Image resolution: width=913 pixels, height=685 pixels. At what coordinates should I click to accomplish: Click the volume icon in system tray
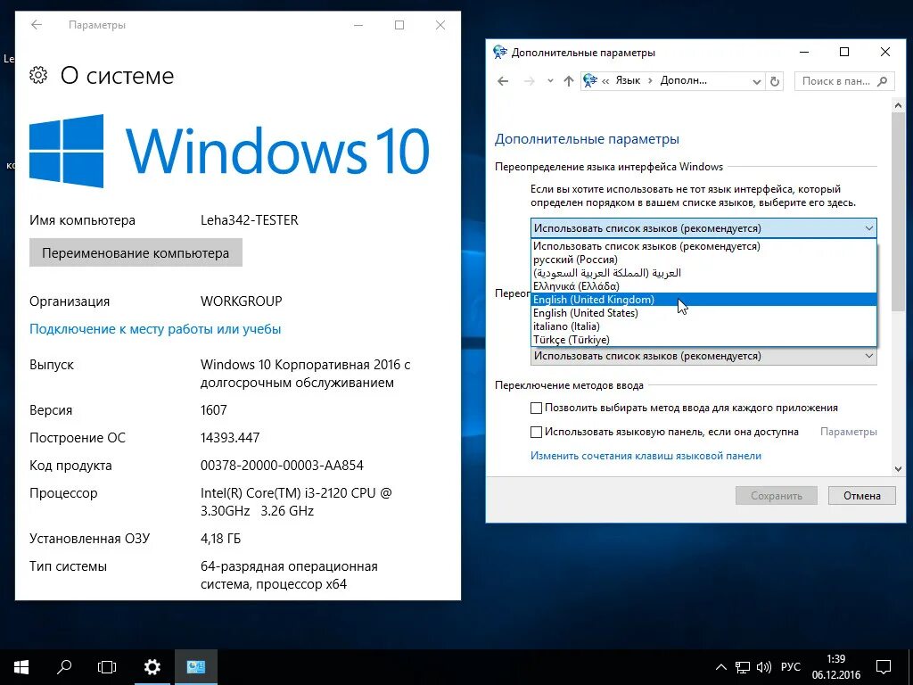click(765, 666)
